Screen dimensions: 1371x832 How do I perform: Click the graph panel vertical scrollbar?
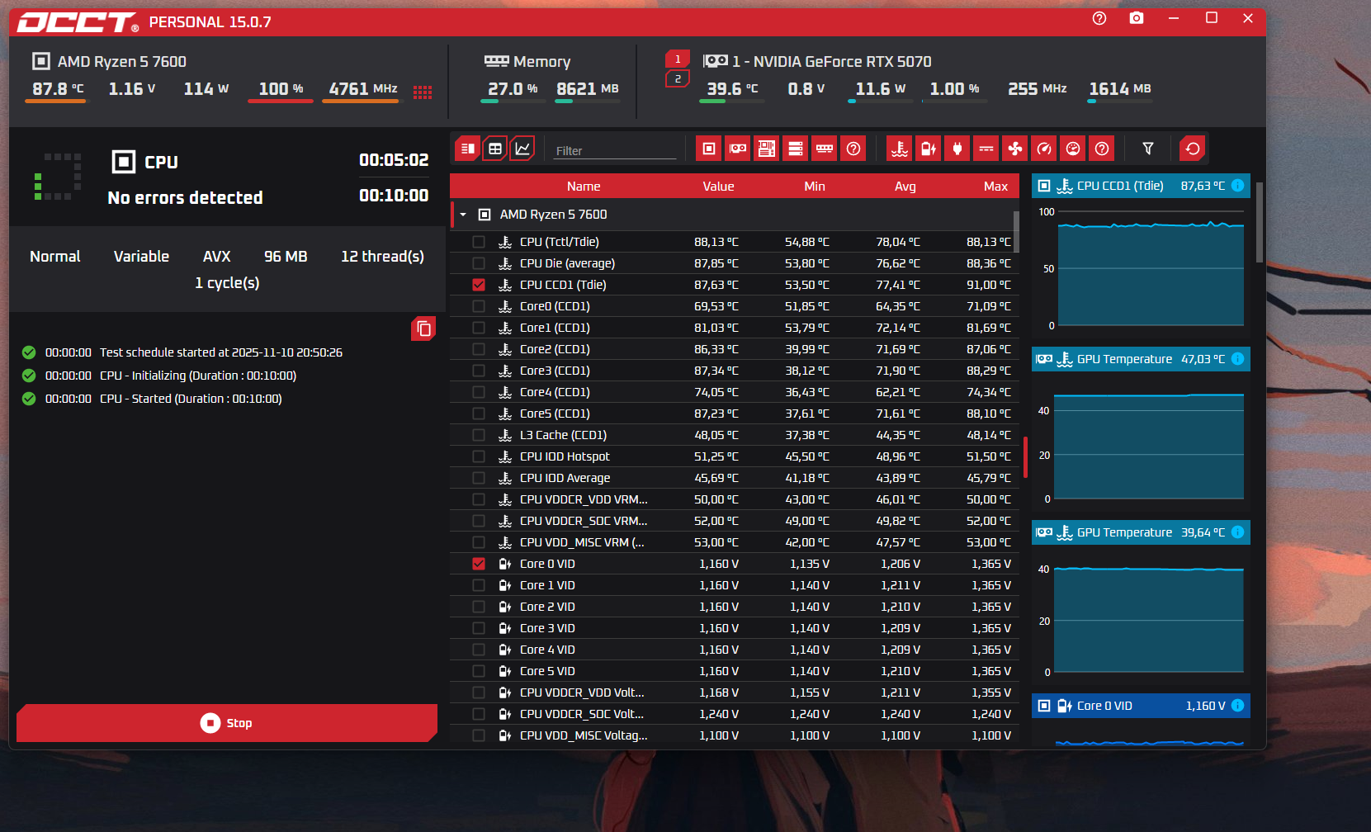(1260, 221)
